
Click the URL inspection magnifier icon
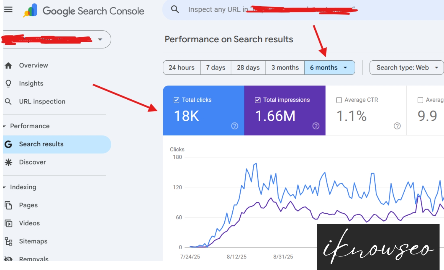[8, 101]
